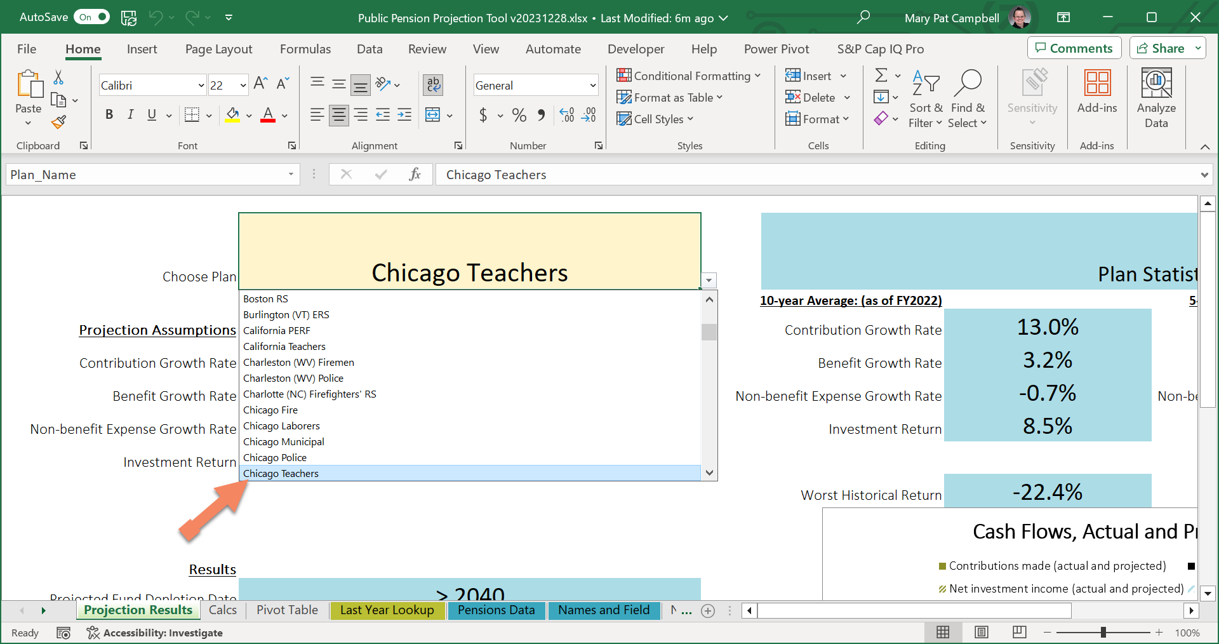Viewport: 1219px width, 644px height.
Task: Click the Paste clipboard icon
Action: pyautogui.click(x=29, y=84)
